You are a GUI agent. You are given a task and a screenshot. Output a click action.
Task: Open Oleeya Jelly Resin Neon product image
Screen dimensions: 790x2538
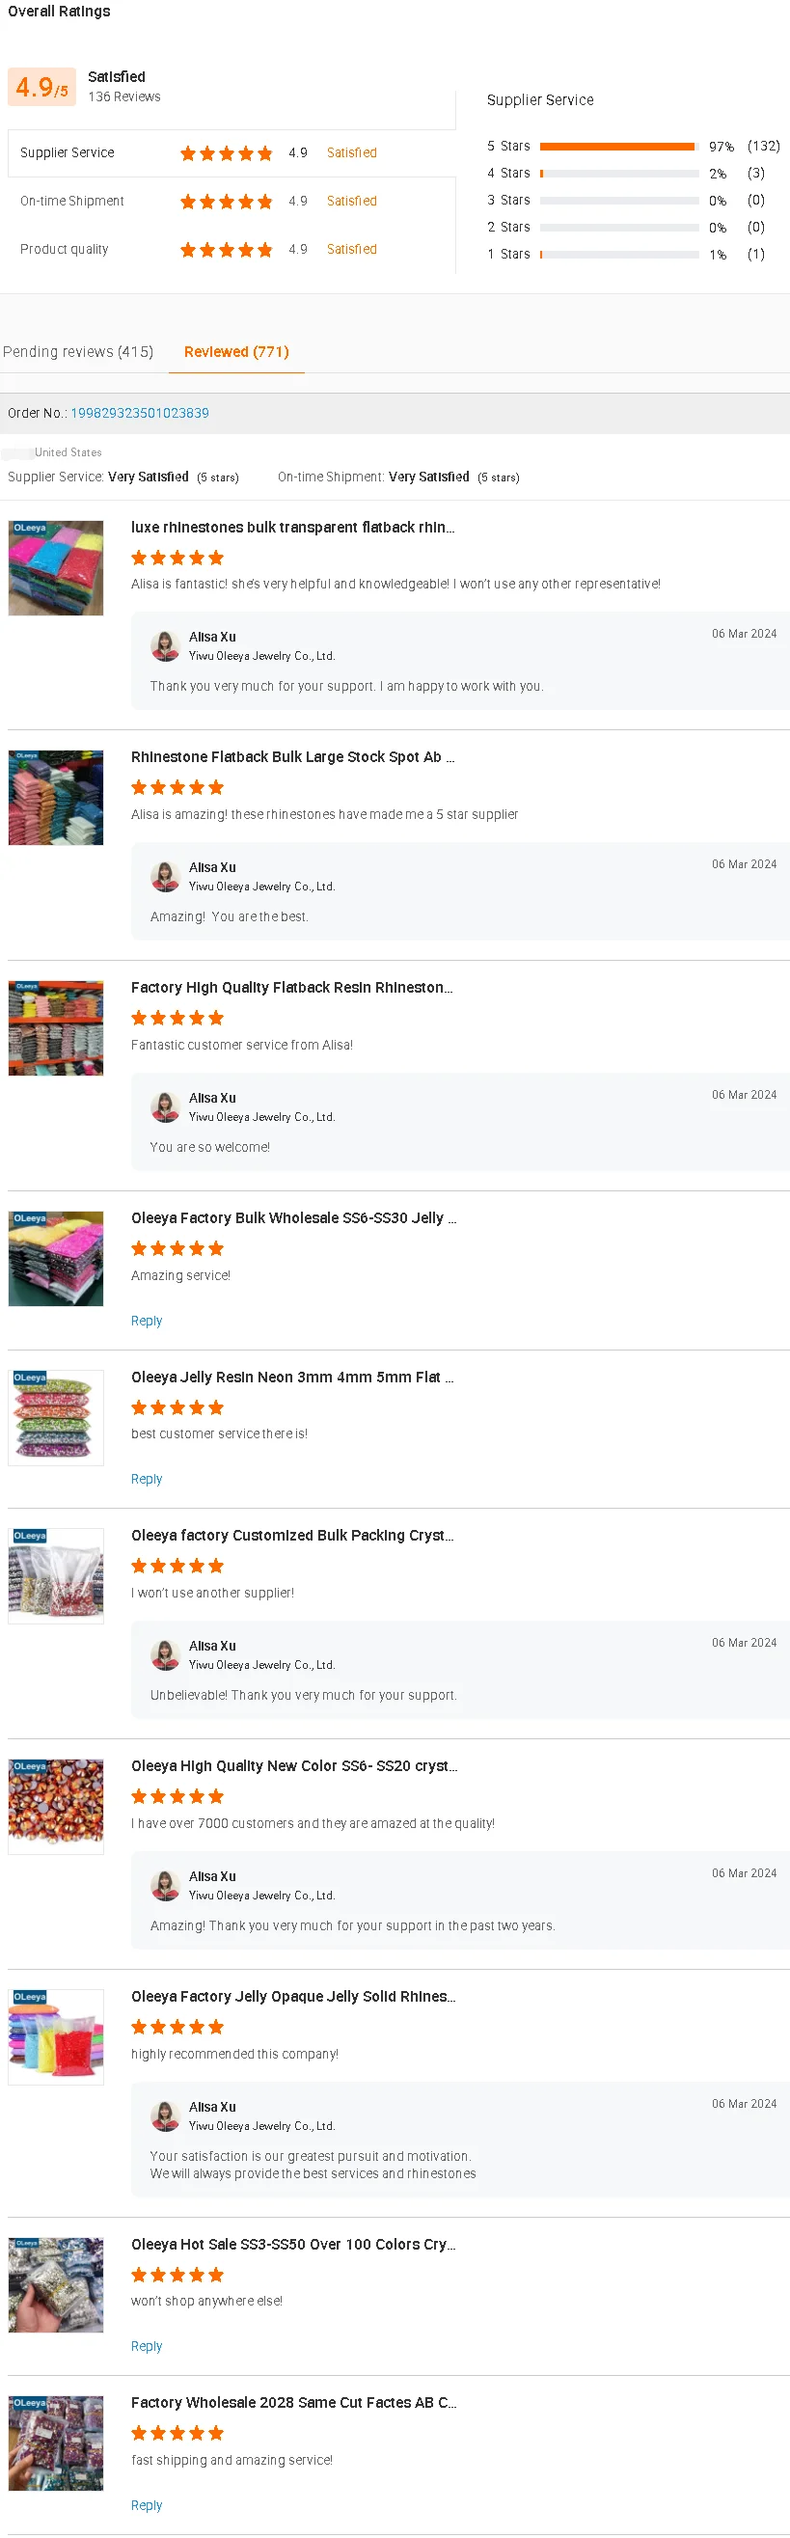(56, 1418)
